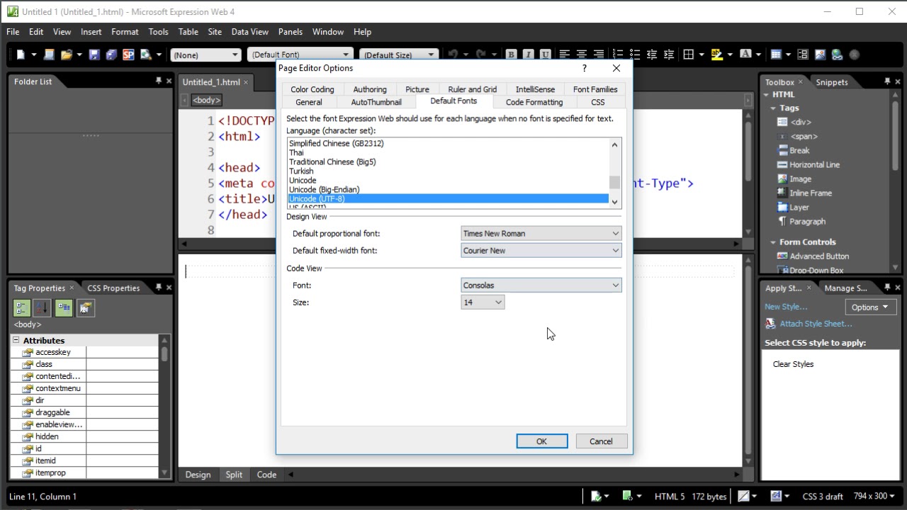Open the Options dropdown in Apply Styles
The width and height of the screenshot is (907, 510).
869,307
